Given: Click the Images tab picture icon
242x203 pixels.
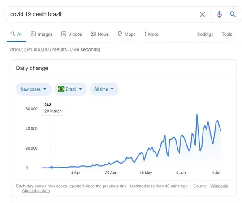Looking at the screenshot, I should [x=33, y=34].
